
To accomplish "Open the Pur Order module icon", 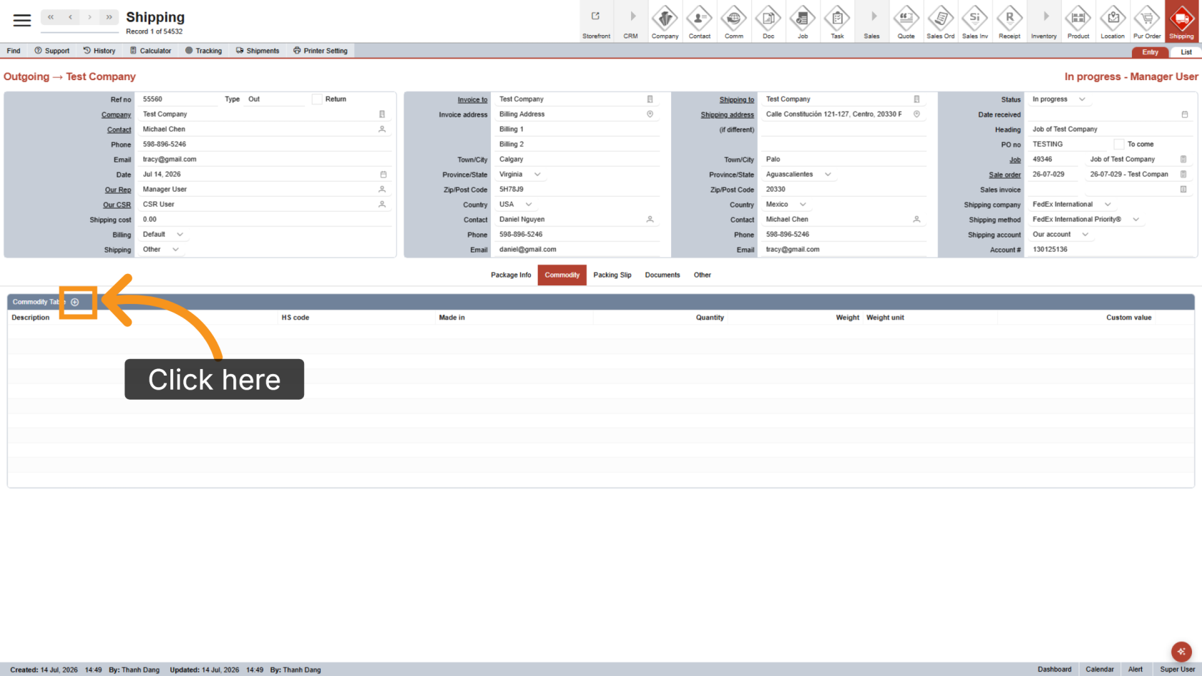I will coord(1147,21).
